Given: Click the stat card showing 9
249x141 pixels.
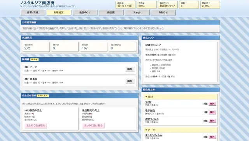Looking at the screenshot, I should pos(65,47).
